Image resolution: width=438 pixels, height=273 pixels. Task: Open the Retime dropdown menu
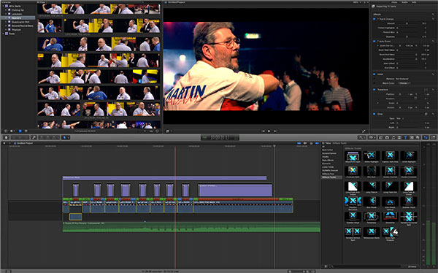point(372,137)
